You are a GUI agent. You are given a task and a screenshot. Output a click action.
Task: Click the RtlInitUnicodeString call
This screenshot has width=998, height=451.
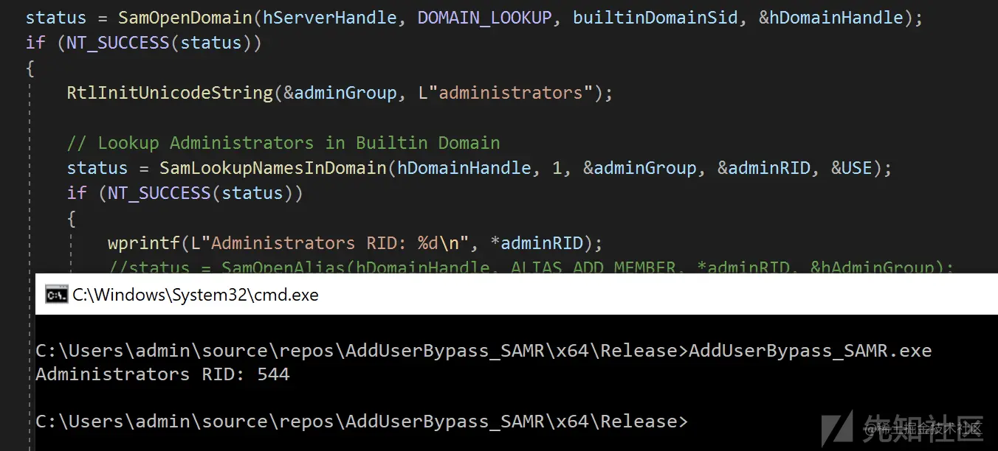pyautogui.click(x=170, y=93)
